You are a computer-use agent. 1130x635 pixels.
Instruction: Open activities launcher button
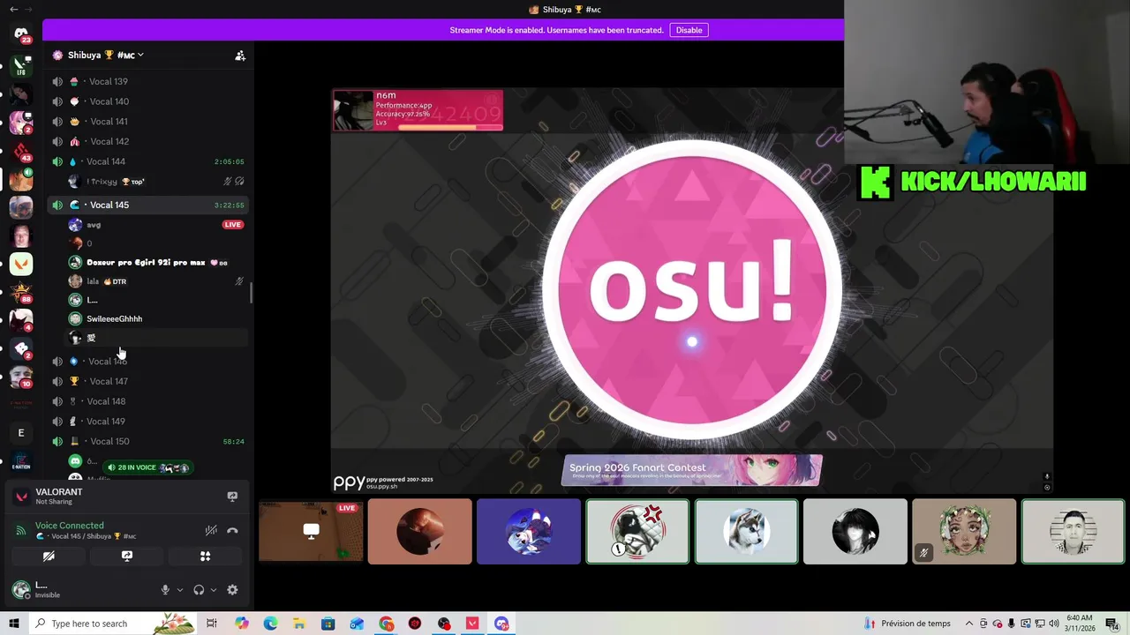pyautogui.click(x=205, y=557)
